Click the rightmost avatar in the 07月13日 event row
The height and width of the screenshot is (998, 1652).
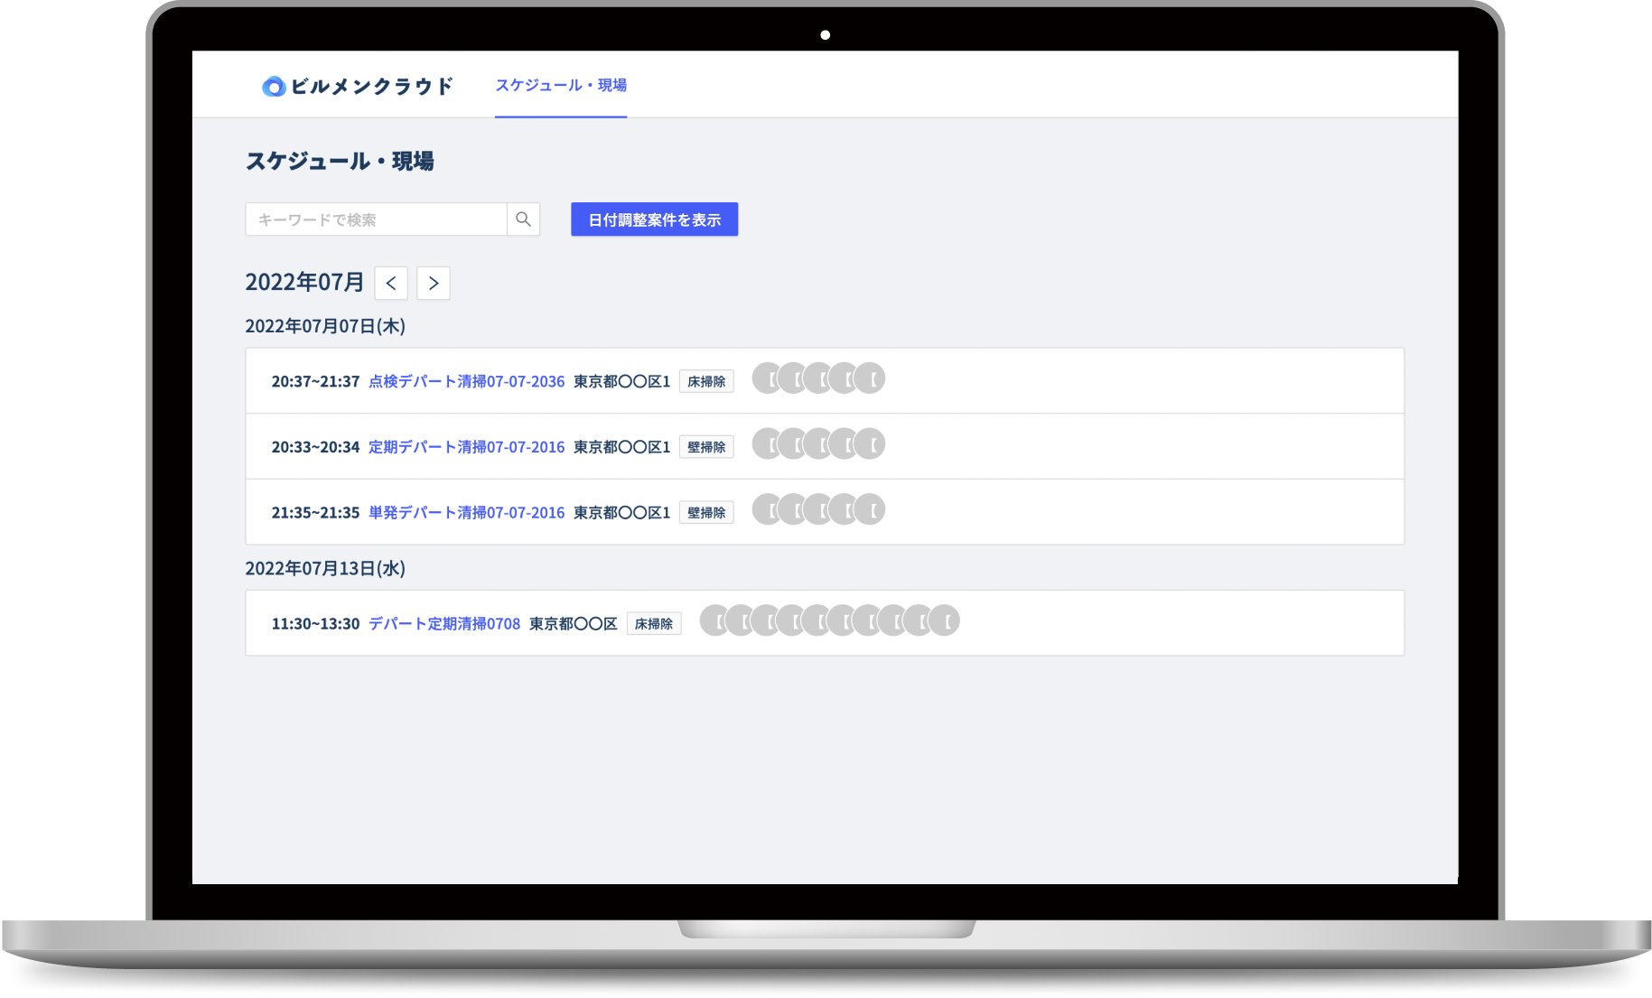pyautogui.click(x=945, y=620)
